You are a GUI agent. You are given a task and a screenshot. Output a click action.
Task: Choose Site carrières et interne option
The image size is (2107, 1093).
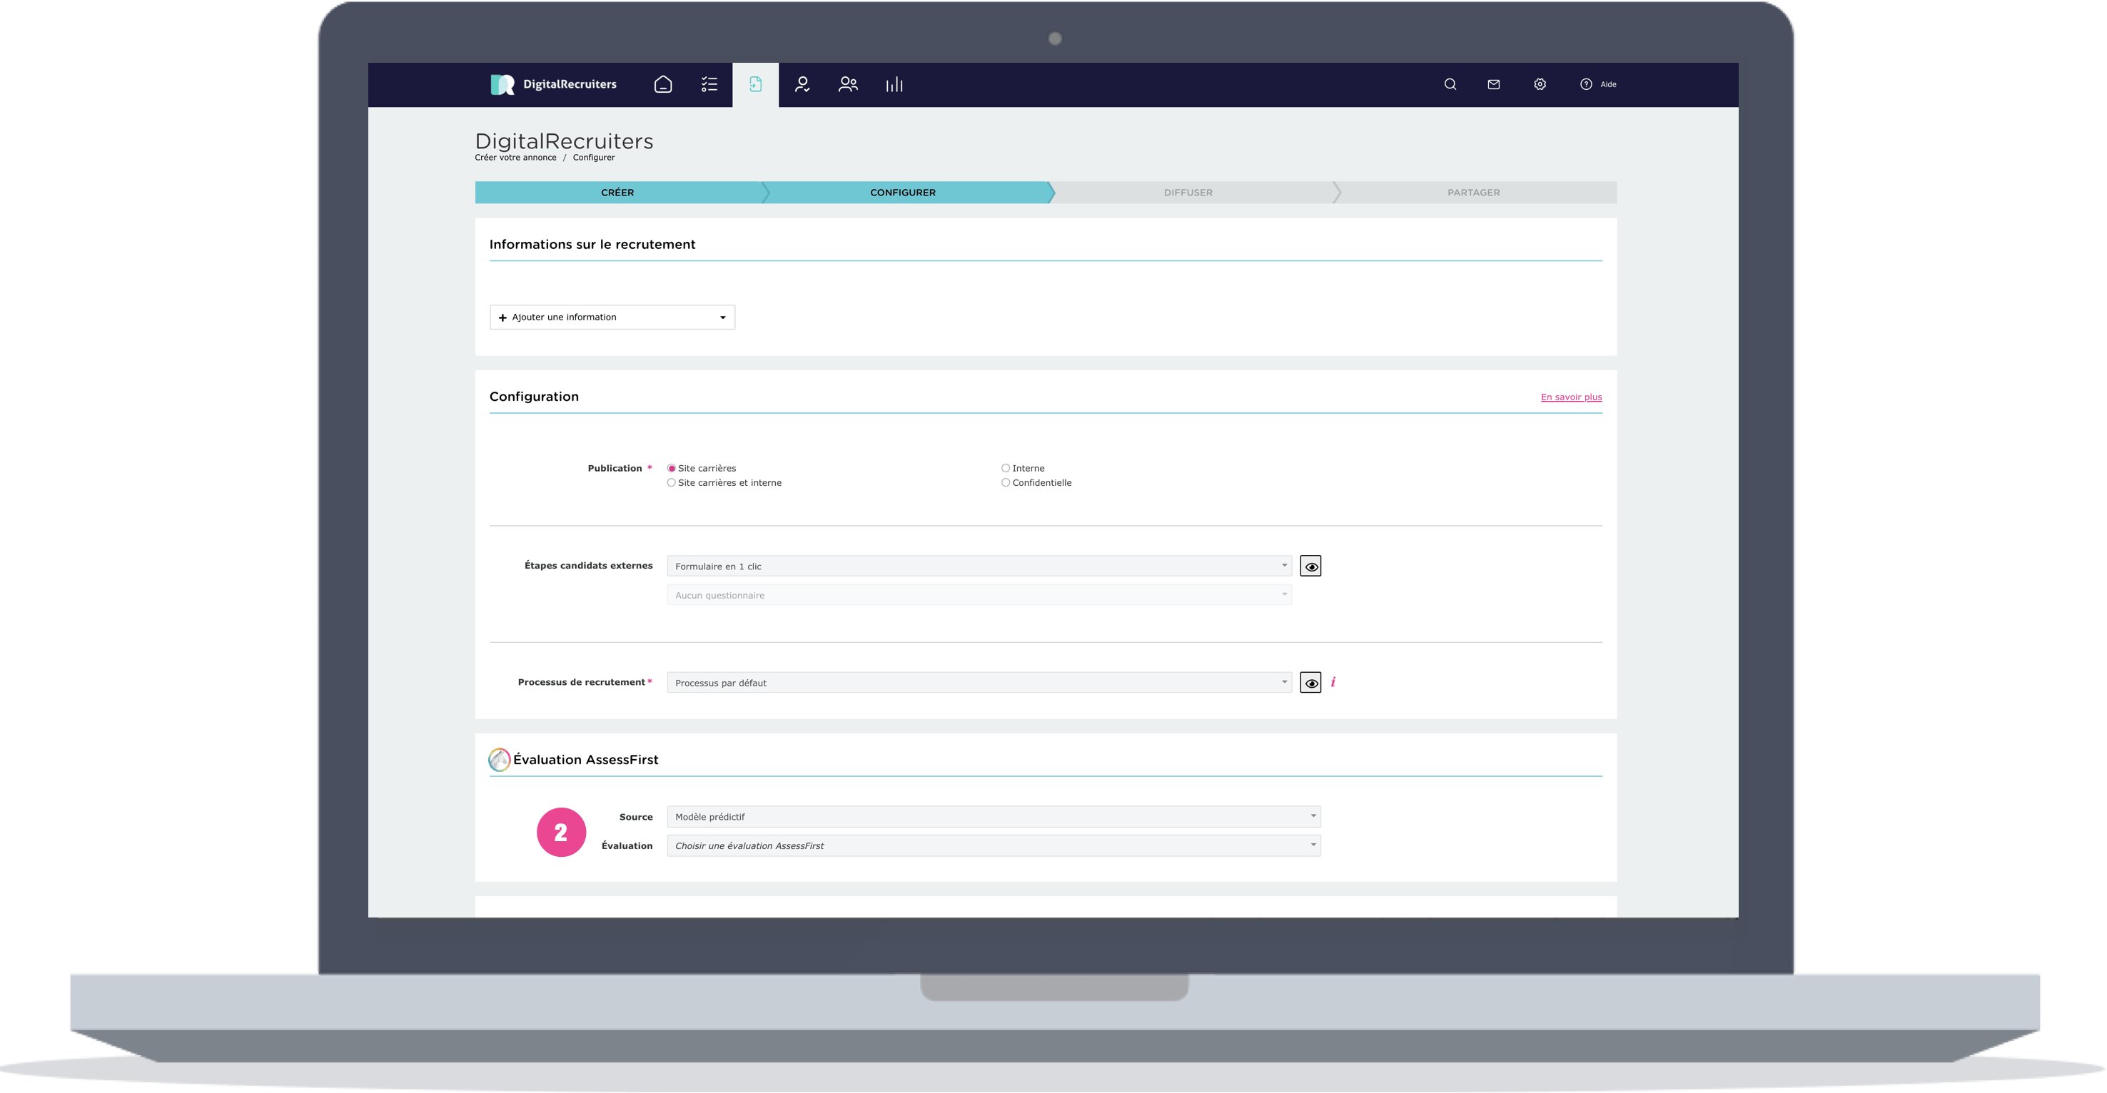[x=672, y=483]
